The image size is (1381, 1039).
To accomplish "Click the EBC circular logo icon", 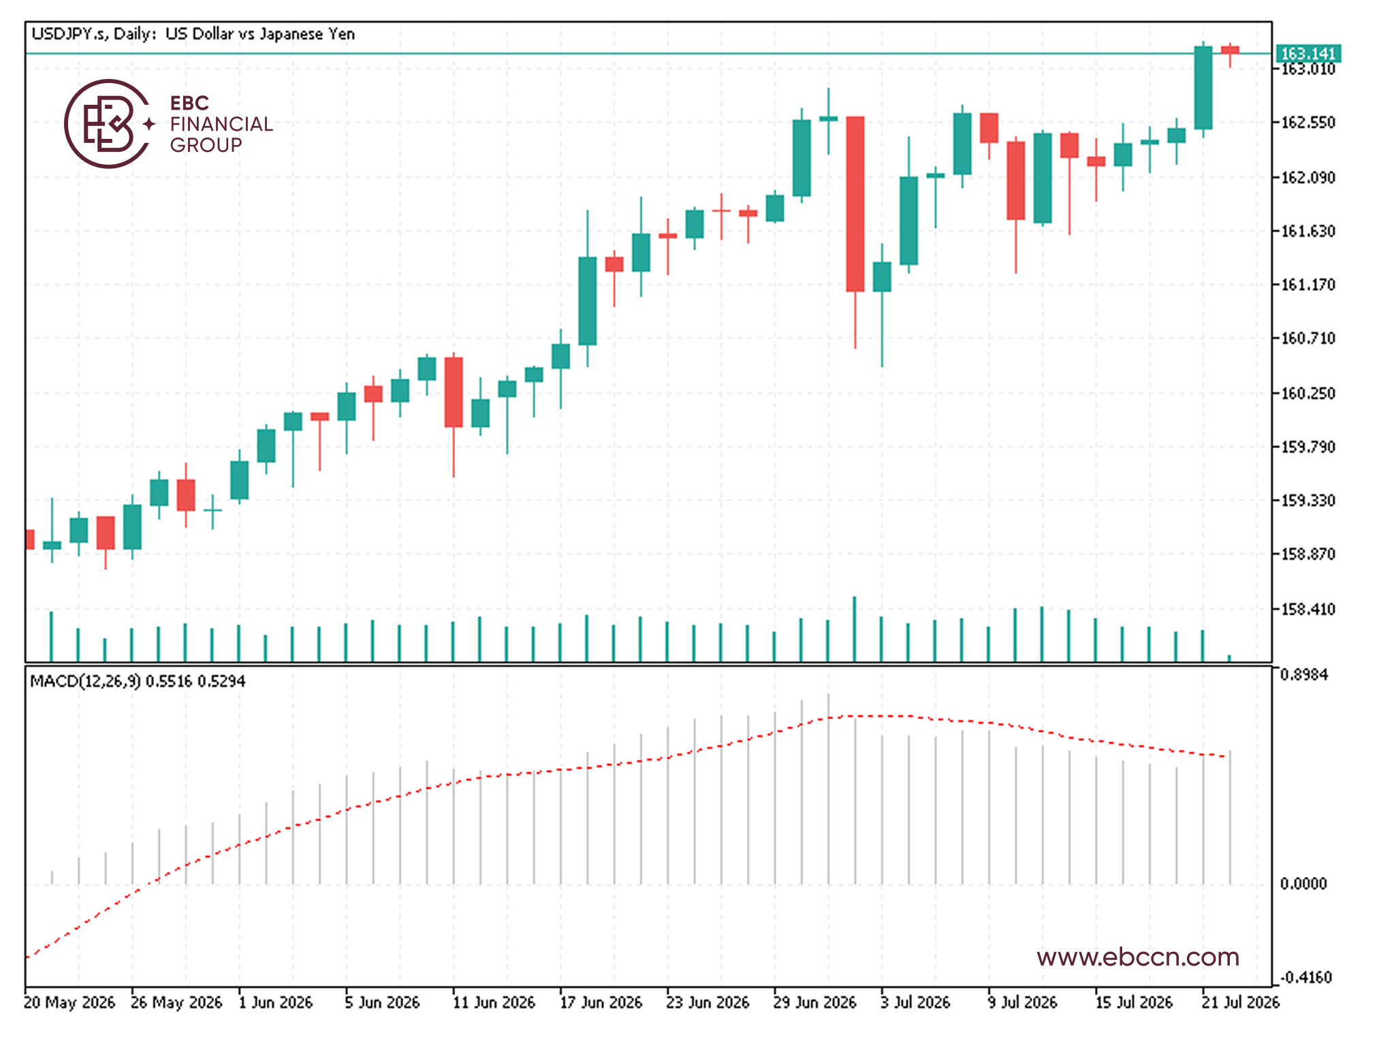I will 109,124.
